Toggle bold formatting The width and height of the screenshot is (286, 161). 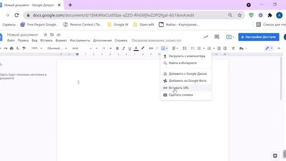117,48
